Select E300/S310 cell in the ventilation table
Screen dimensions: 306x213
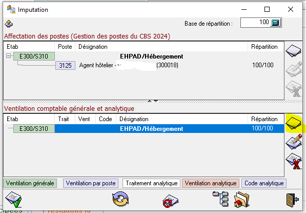coord(34,129)
